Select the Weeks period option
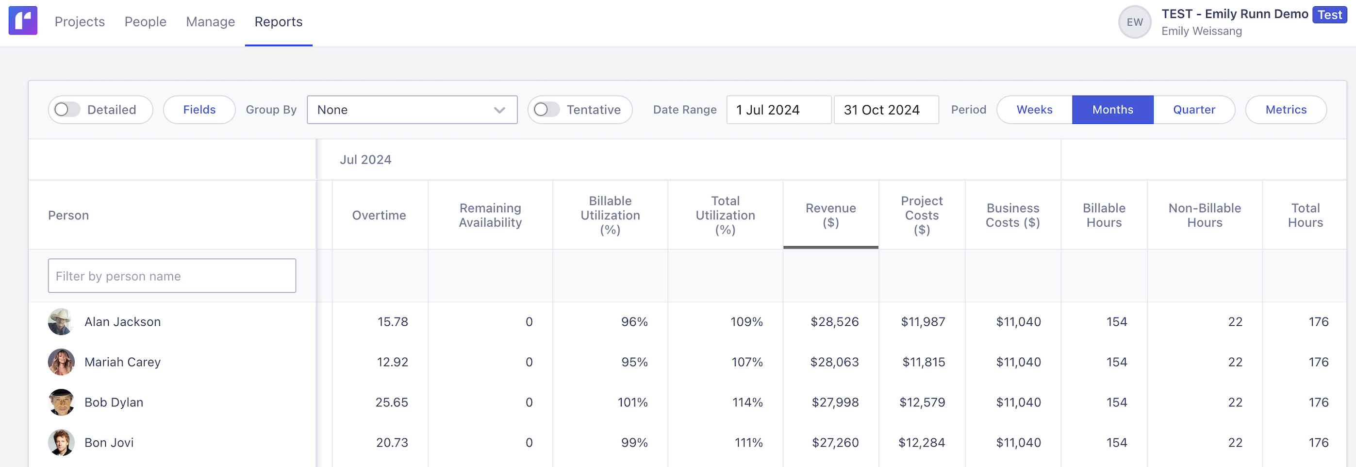 coord(1034,110)
